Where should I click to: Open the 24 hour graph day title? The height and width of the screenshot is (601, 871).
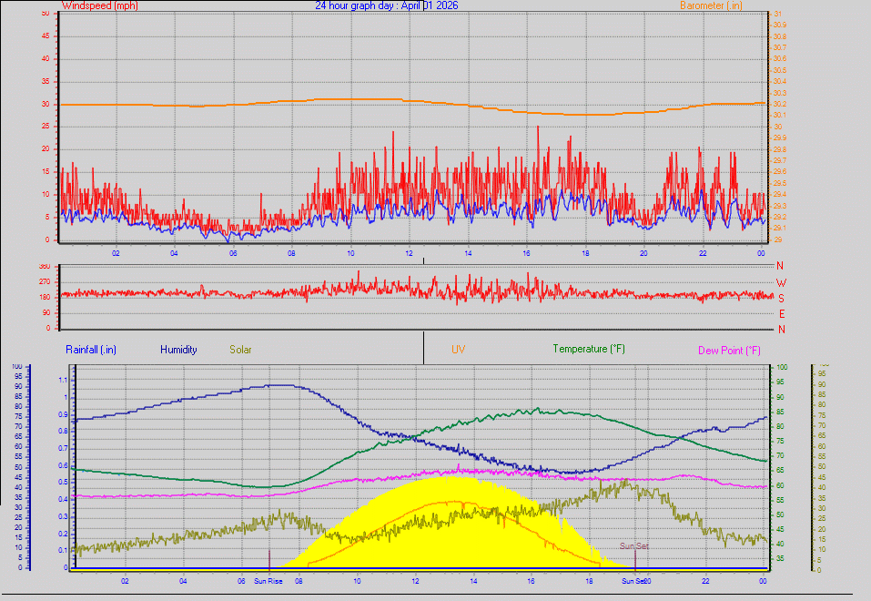pos(386,5)
